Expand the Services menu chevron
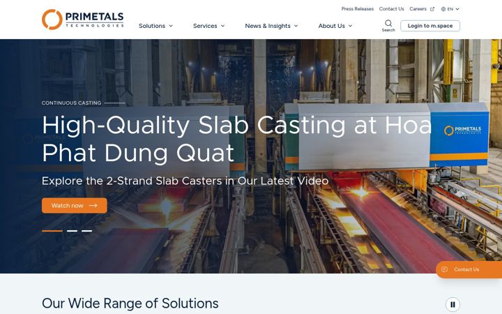Screen dimensions: 502x314 [x=223, y=26]
